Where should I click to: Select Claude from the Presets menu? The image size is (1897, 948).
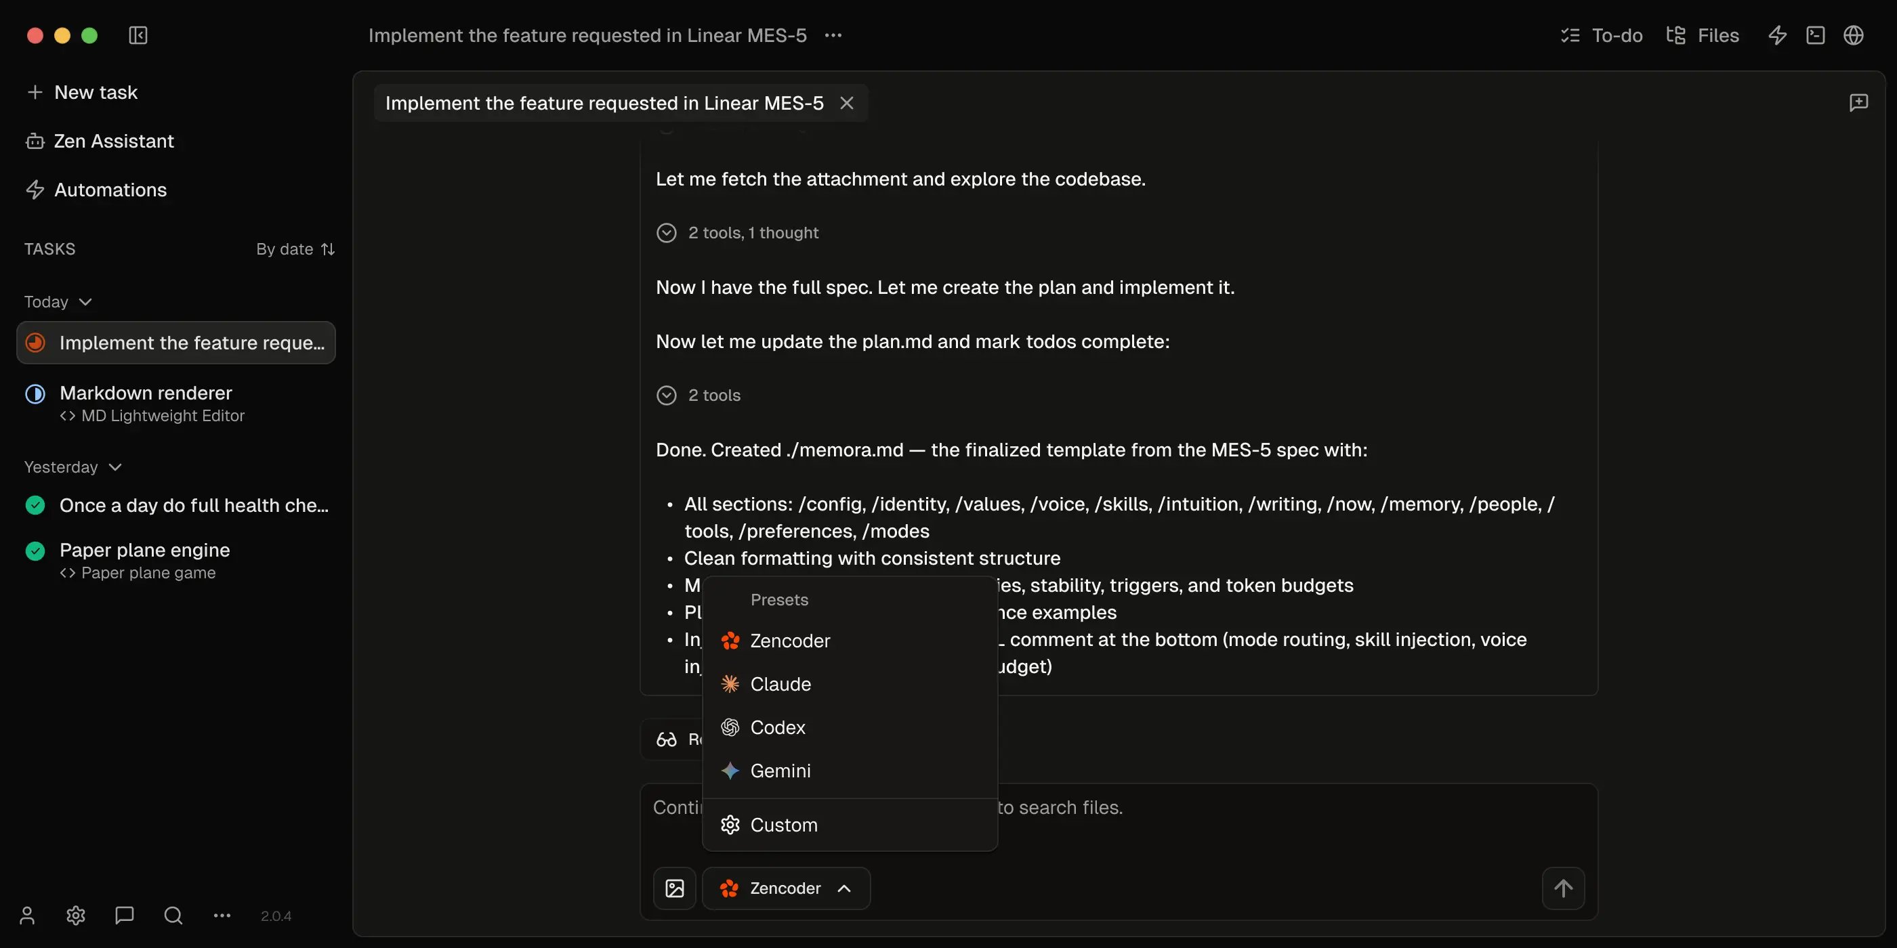[x=780, y=684]
